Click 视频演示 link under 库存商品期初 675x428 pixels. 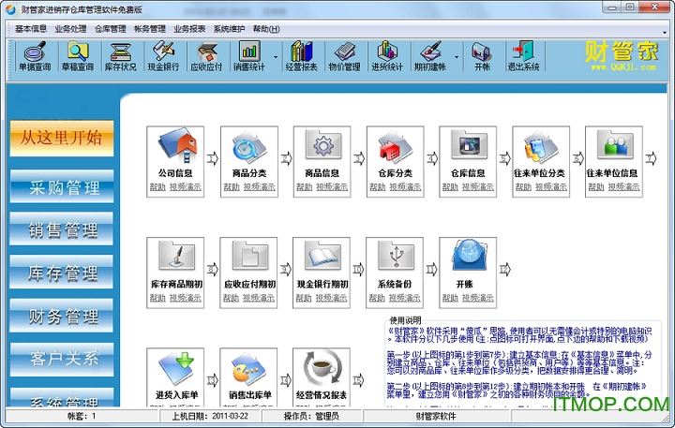pos(186,298)
